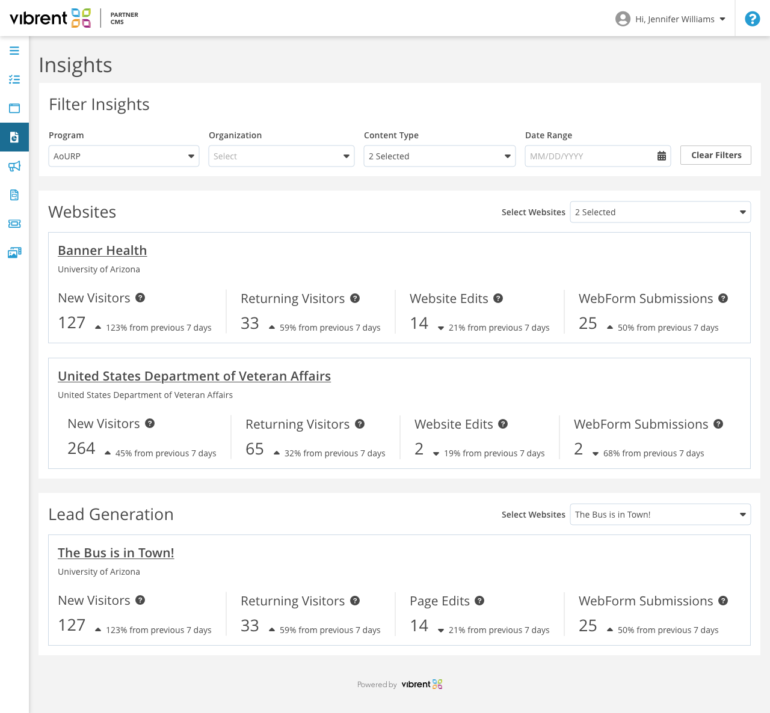
Task: Select the Insights report sidebar icon
Action: click(14, 137)
